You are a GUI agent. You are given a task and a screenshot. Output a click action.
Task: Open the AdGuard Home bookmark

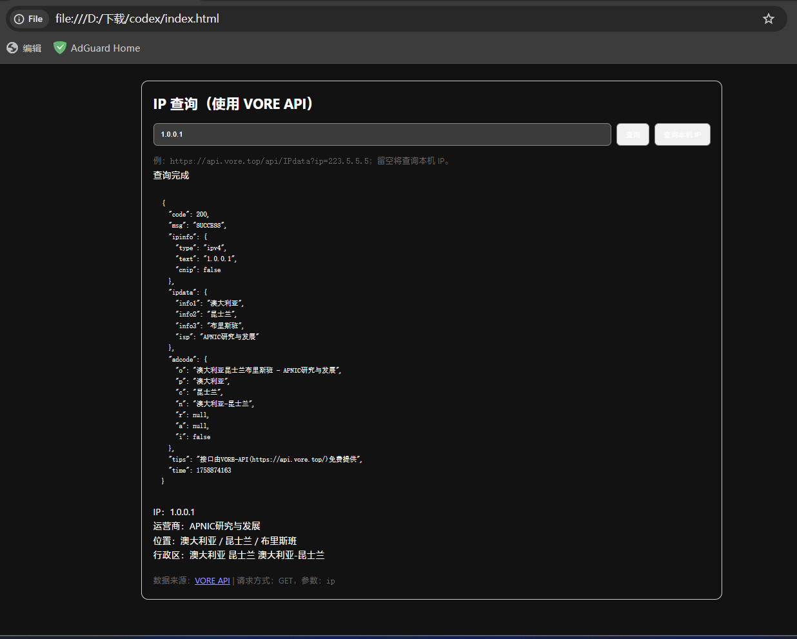(x=97, y=48)
